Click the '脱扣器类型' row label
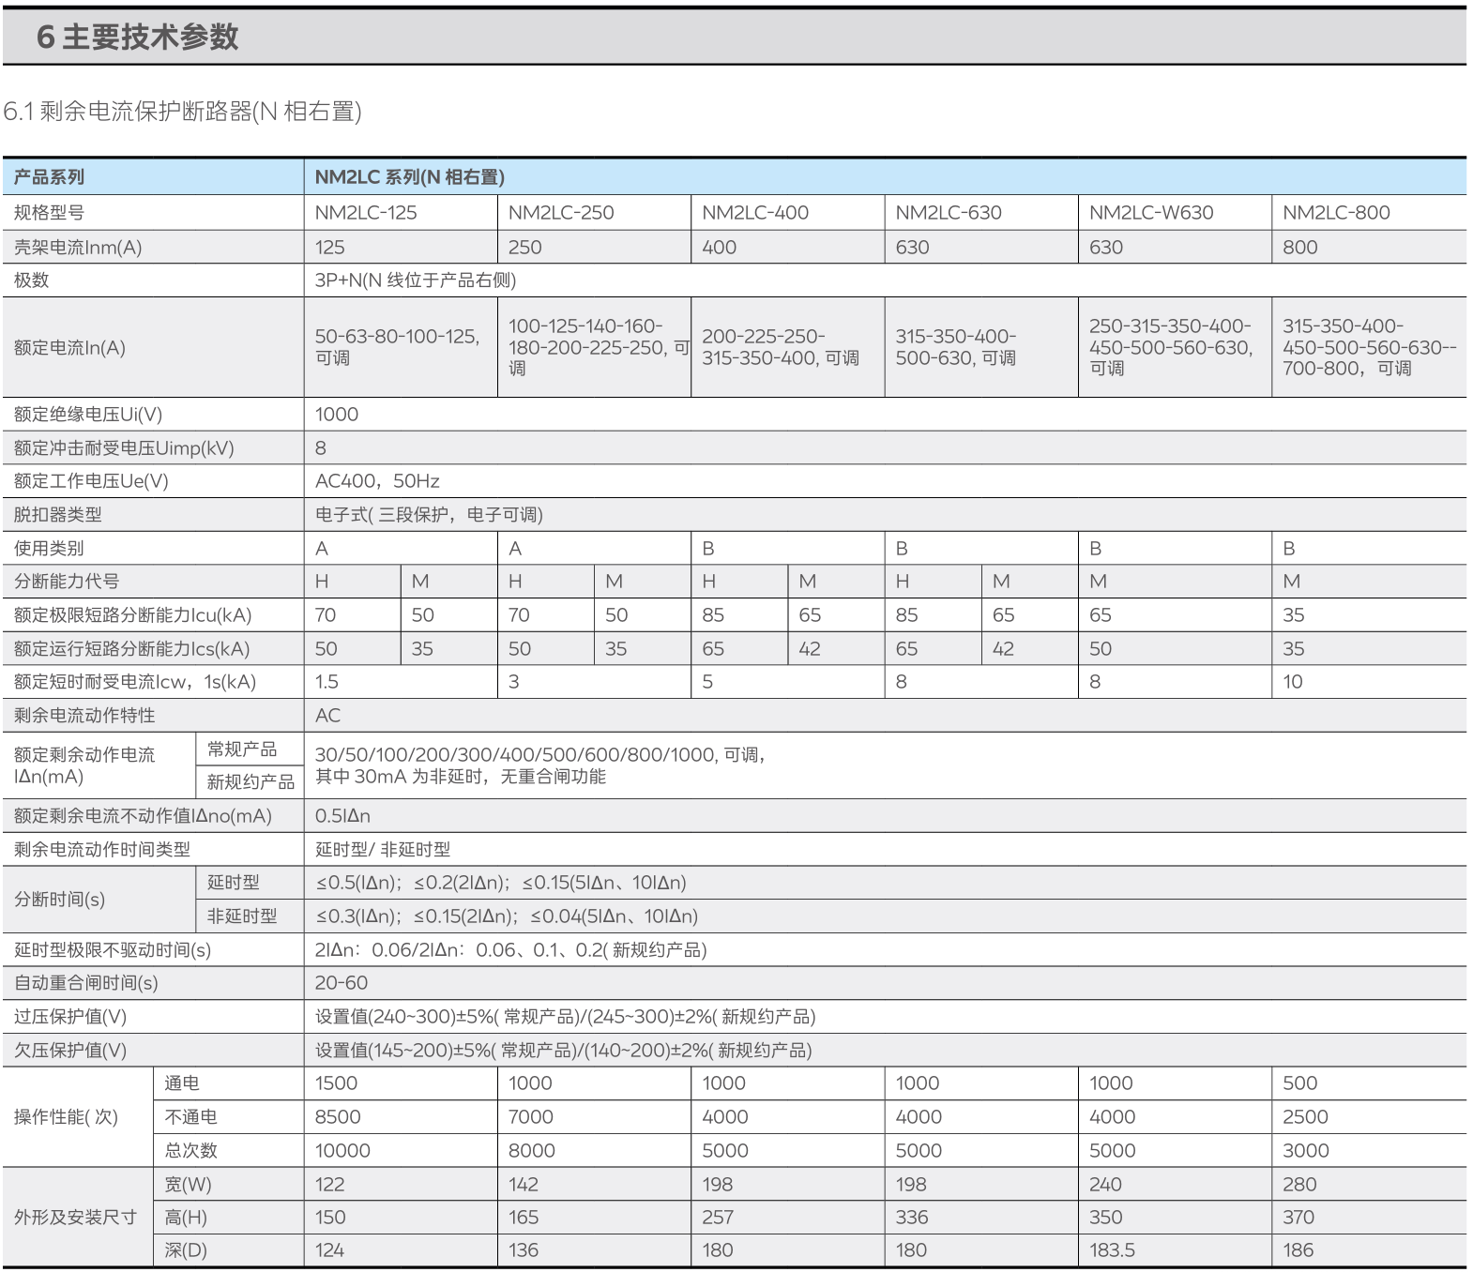Image resolution: width=1473 pixels, height=1272 pixels. (57, 515)
